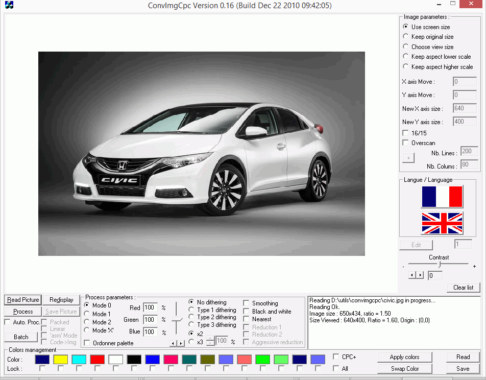
Task: Tick the Ordonner palette checkbox
Action: point(87,343)
